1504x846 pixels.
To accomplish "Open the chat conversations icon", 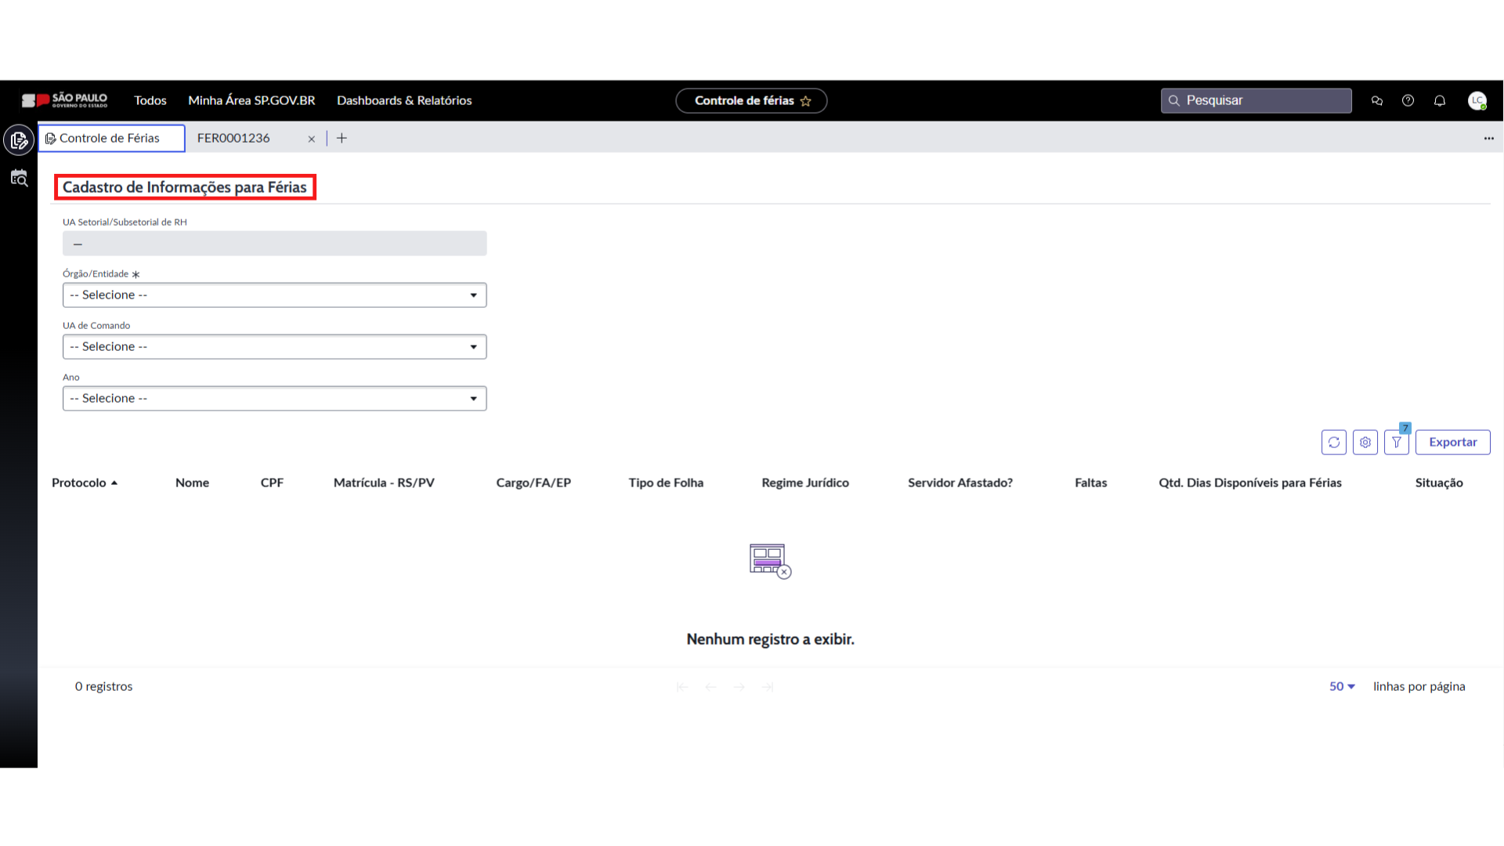I will coord(1376,100).
